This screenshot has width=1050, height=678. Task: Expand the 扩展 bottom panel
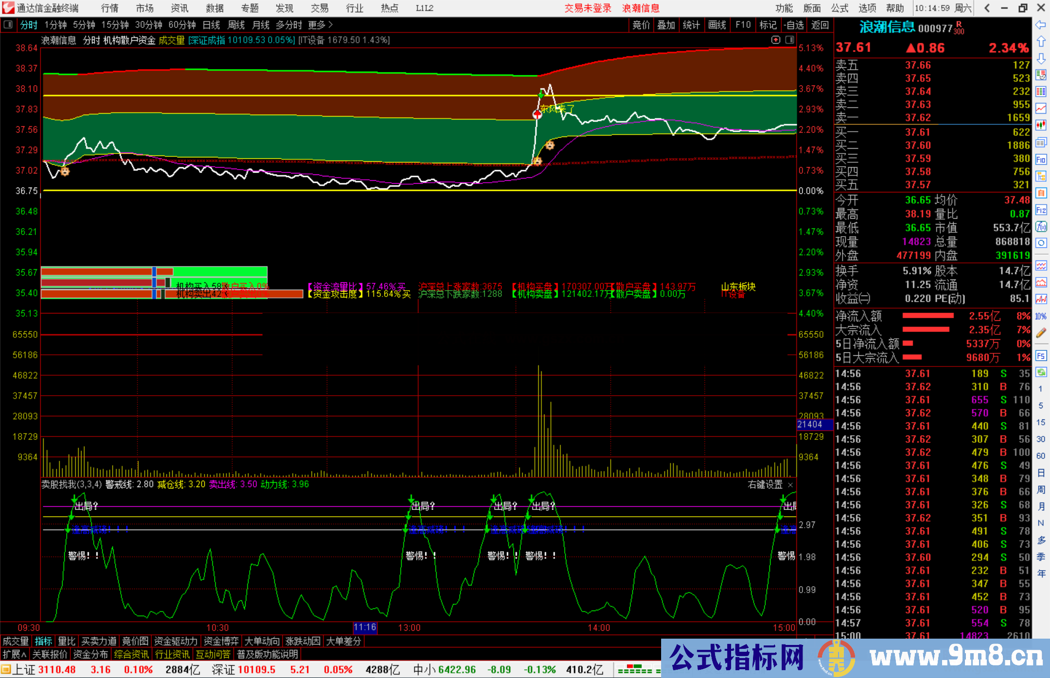pos(15,654)
